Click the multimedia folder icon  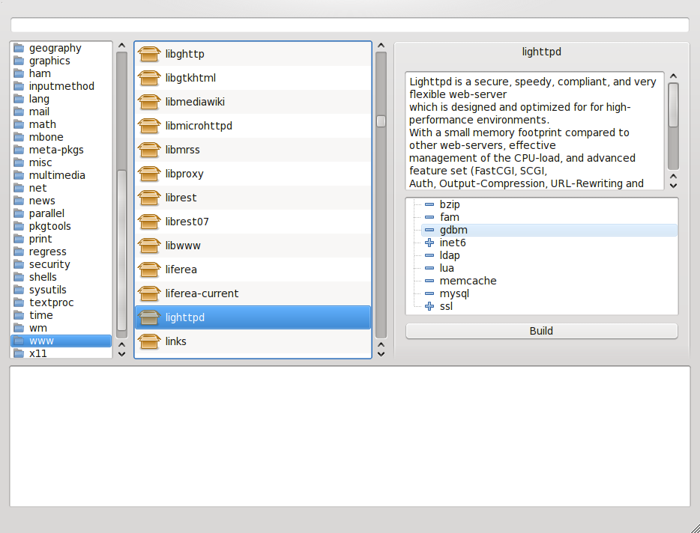(19, 175)
